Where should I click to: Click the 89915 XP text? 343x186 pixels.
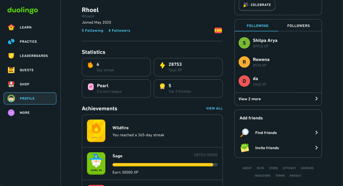[261, 46]
